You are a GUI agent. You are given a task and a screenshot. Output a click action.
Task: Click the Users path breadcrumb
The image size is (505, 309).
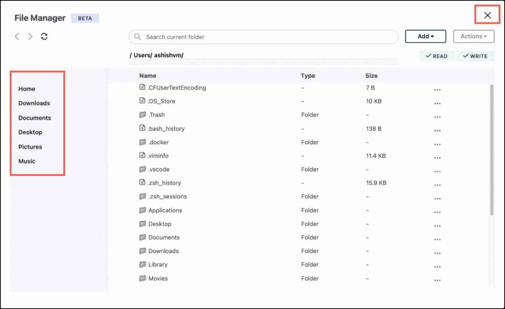(141, 55)
